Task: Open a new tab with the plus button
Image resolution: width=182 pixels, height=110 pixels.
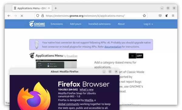Action: pos(56,8)
